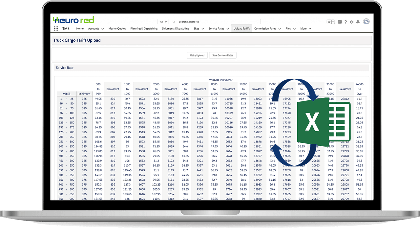Click the Save Services Rates button

coord(222,55)
